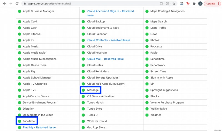This screenshot has width=222, height=131.
Task: Click the browser back arrow
Action: tap(4, 4)
